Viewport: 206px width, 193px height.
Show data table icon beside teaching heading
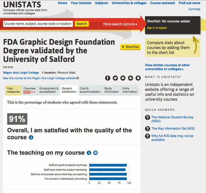point(96,153)
